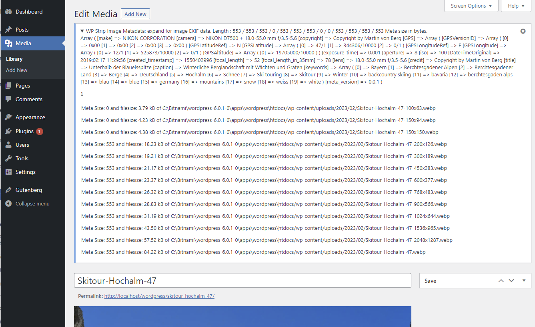Select Add New under Media submenu
Image resolution: width=535 pixels, height=327 pixels.
pos(17,70)
